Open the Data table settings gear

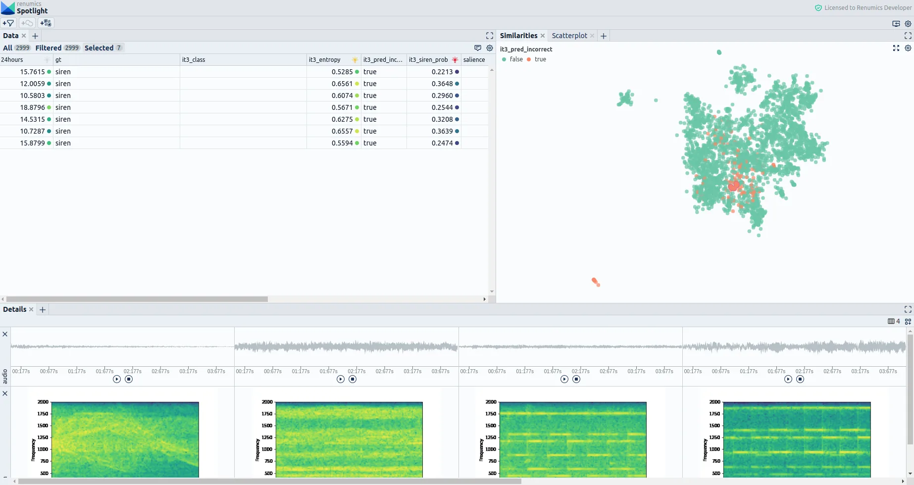(490, 48)
